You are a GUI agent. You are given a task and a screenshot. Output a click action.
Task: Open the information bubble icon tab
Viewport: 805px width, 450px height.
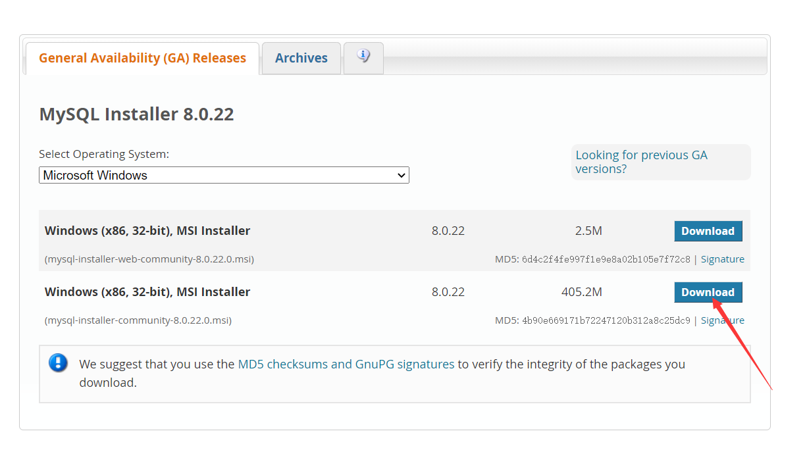363,57
